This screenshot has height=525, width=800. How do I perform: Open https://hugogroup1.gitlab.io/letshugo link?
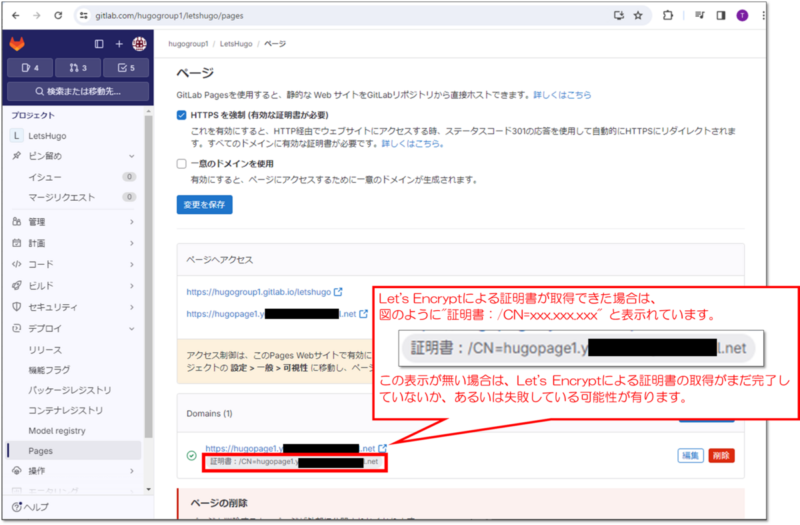point(259,292)
